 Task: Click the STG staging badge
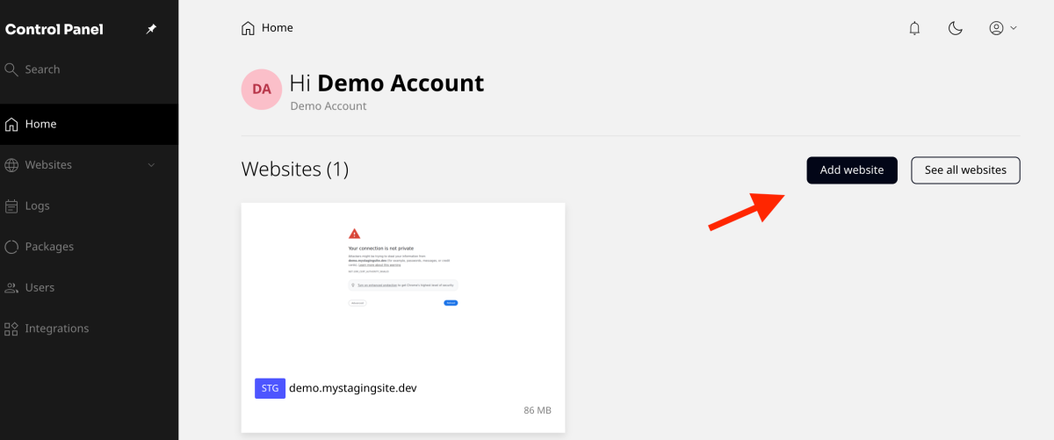pyautogui.click(x=270, y=388)
